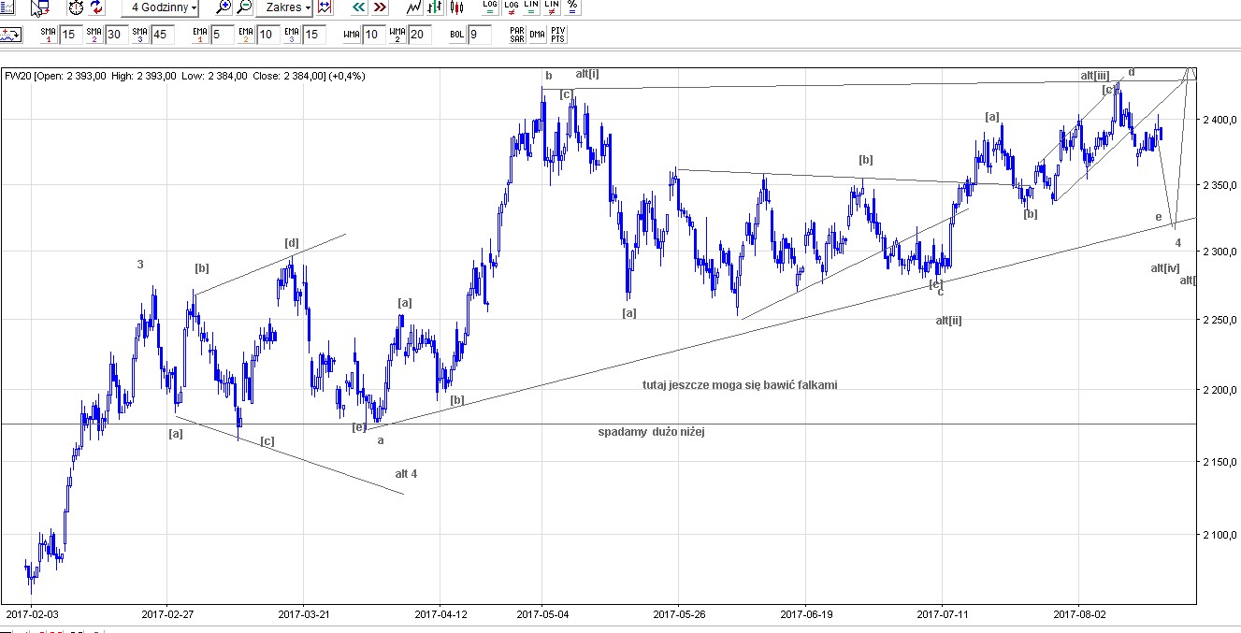Switch to candlestick chart type icon
1241x633 pixels.
coord(456,7)
